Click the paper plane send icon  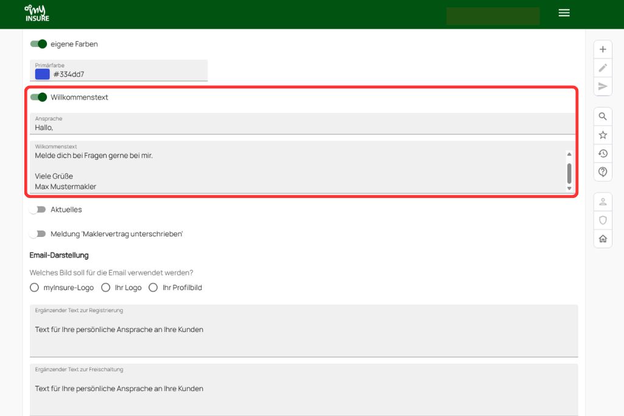pyautogui.click(x=603, y=86)
